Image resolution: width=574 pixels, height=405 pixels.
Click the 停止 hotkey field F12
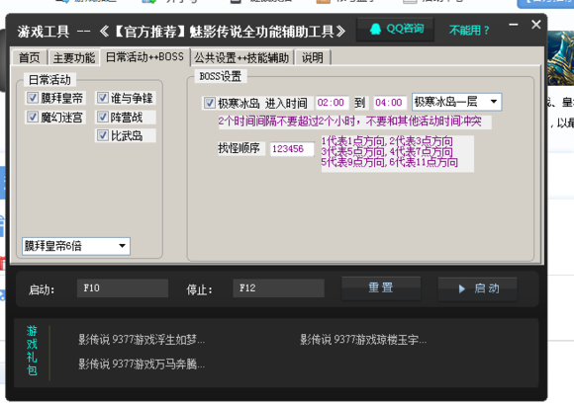click(x=278, y=288)
